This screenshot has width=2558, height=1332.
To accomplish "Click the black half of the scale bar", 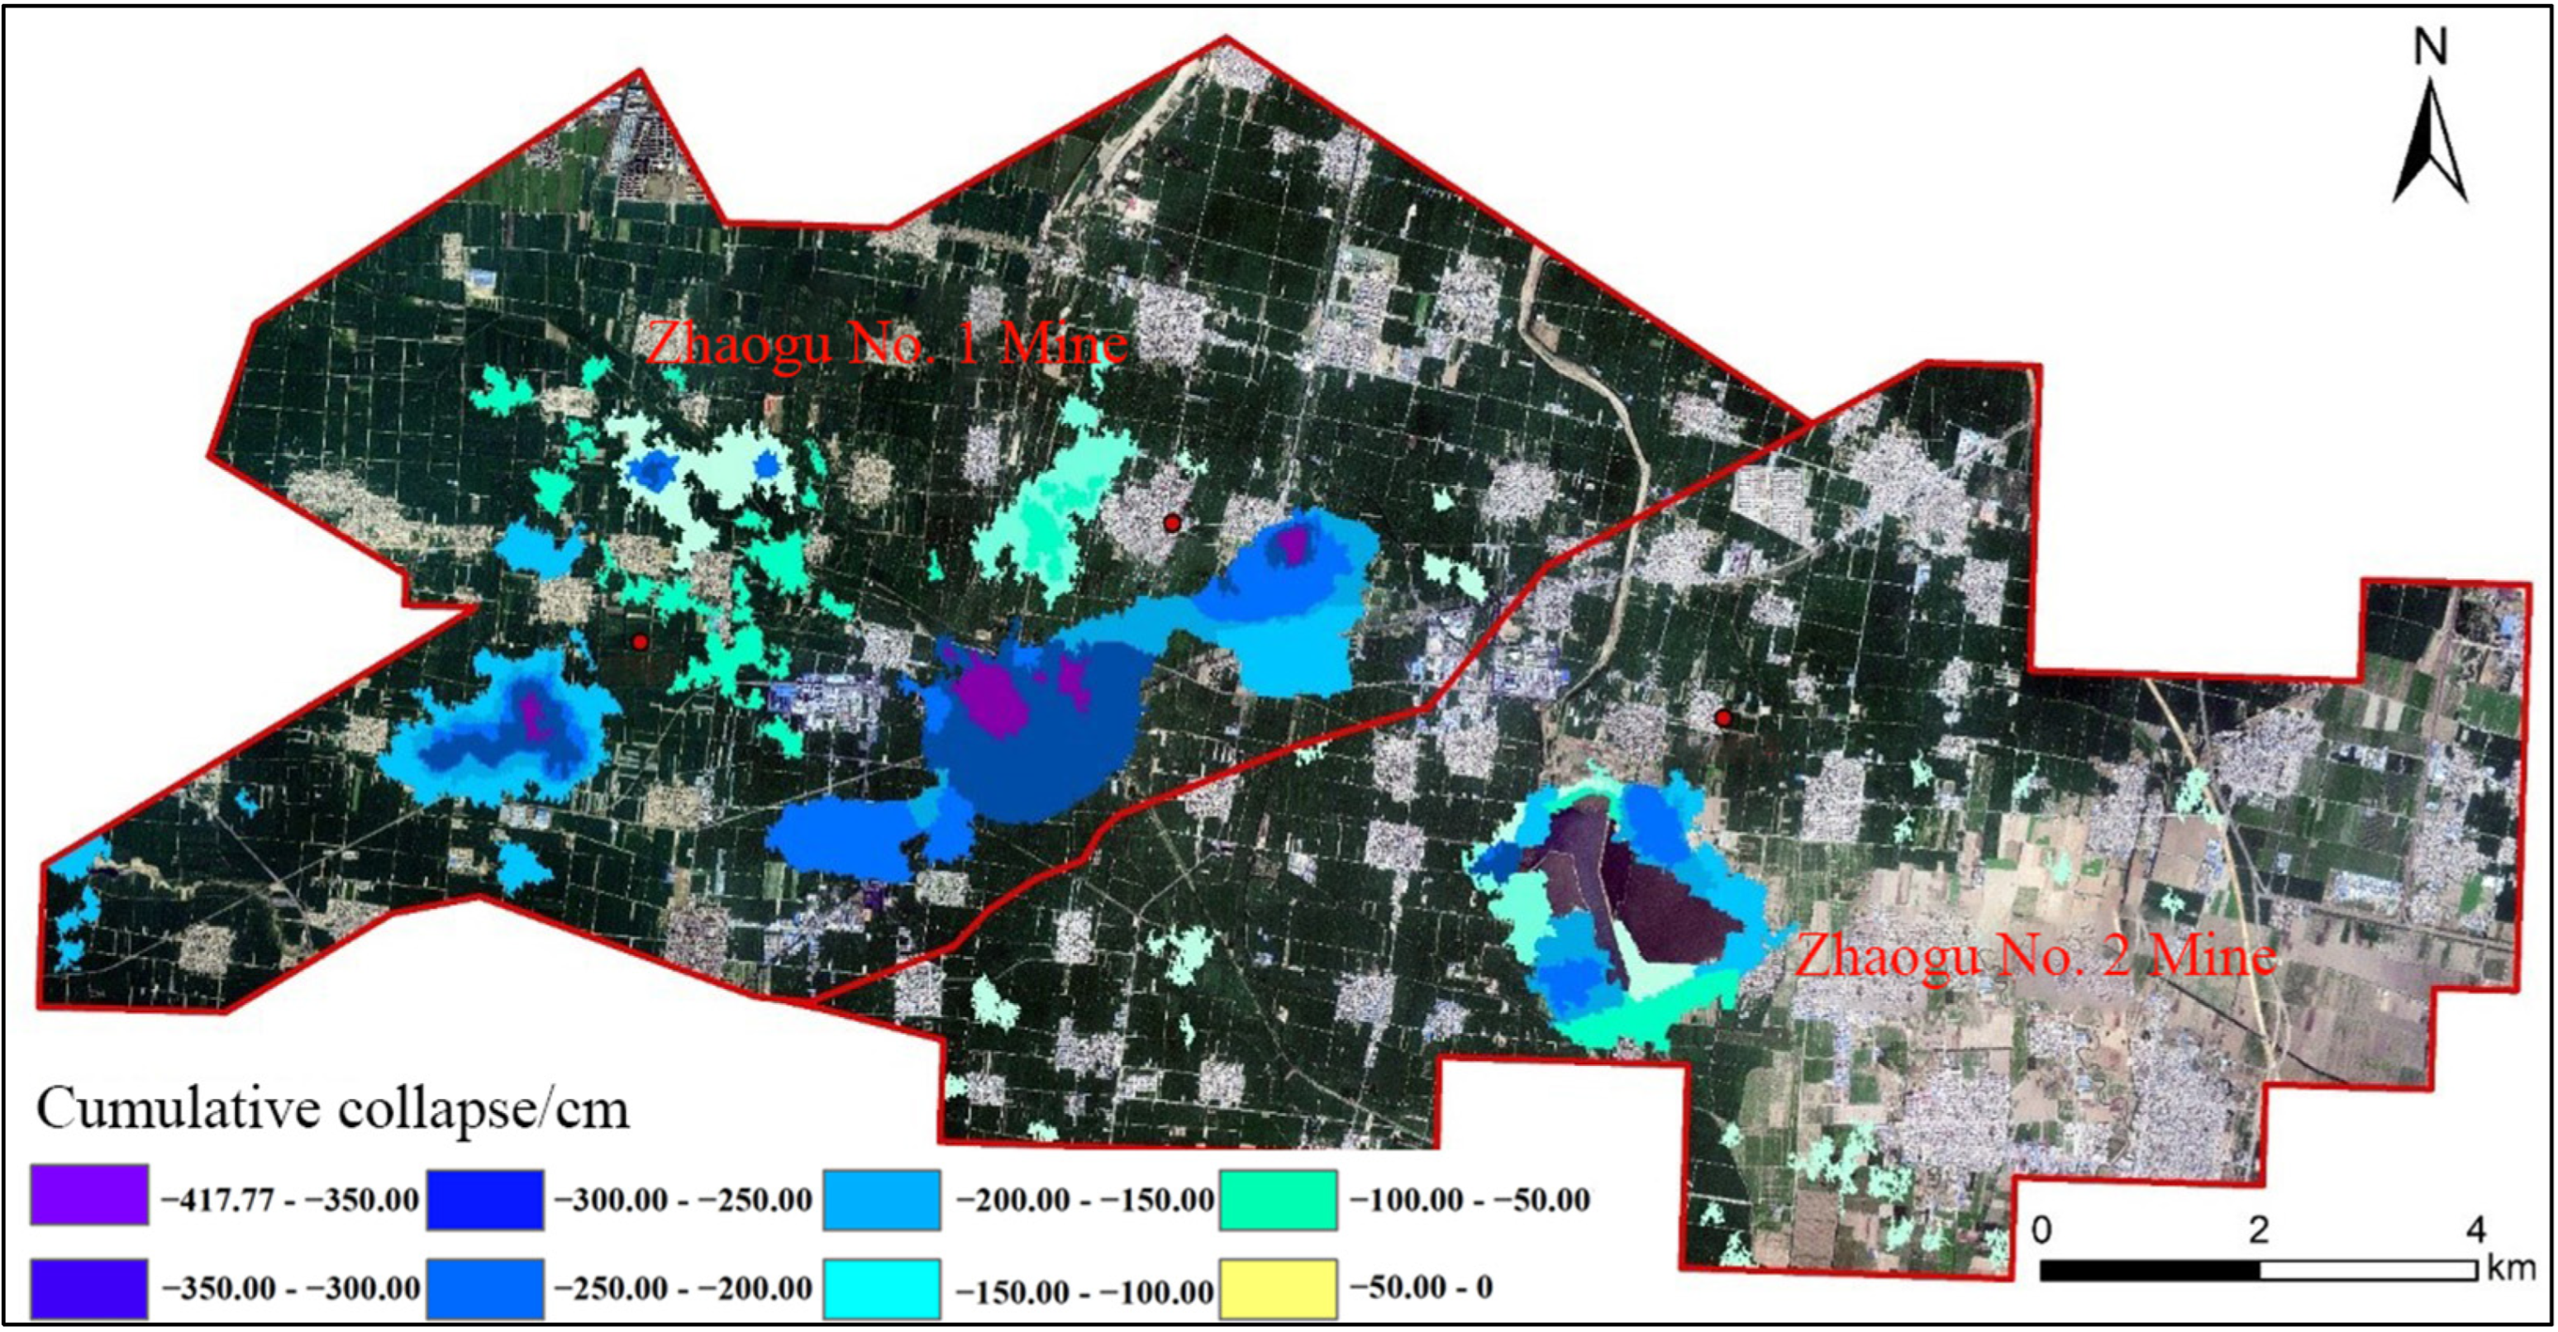I will click(2150, 1269).
